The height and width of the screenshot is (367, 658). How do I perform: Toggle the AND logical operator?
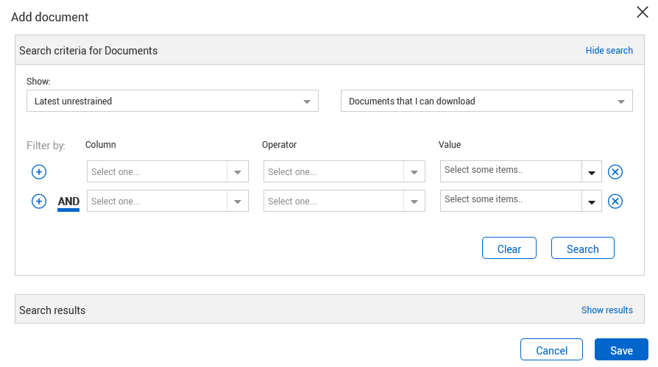click(x=68, y=202)
